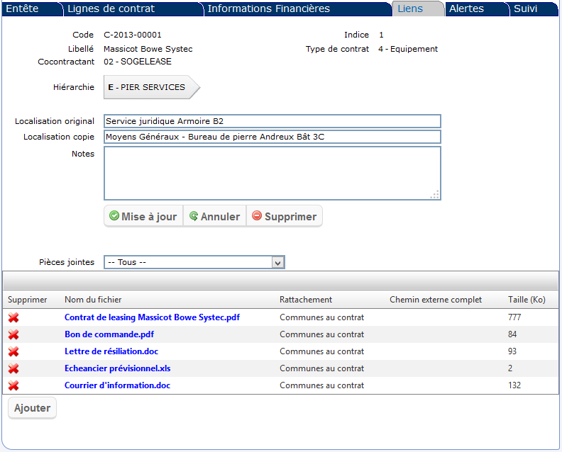This screenshot has height=452, width=562.
Task: Delete Courrier d'information.doc via red X
Action: [13, 385]
